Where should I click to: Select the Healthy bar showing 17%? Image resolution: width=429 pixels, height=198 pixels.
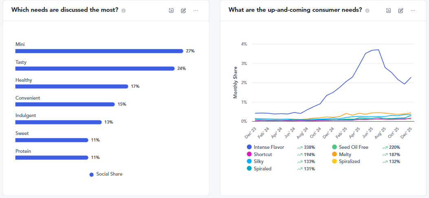pos(72,87)
